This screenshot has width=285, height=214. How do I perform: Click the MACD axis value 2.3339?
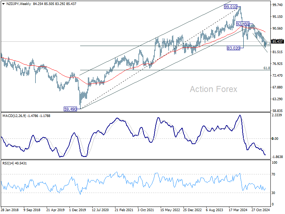277,115
